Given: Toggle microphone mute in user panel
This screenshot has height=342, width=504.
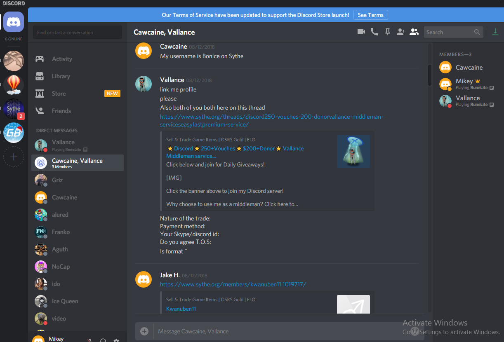Looking at the screenshot, I should click(x=89, y=340).
